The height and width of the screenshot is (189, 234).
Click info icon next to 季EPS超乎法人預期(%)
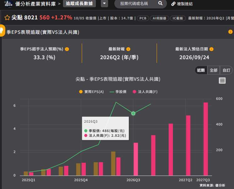click(x=67, y=49)
